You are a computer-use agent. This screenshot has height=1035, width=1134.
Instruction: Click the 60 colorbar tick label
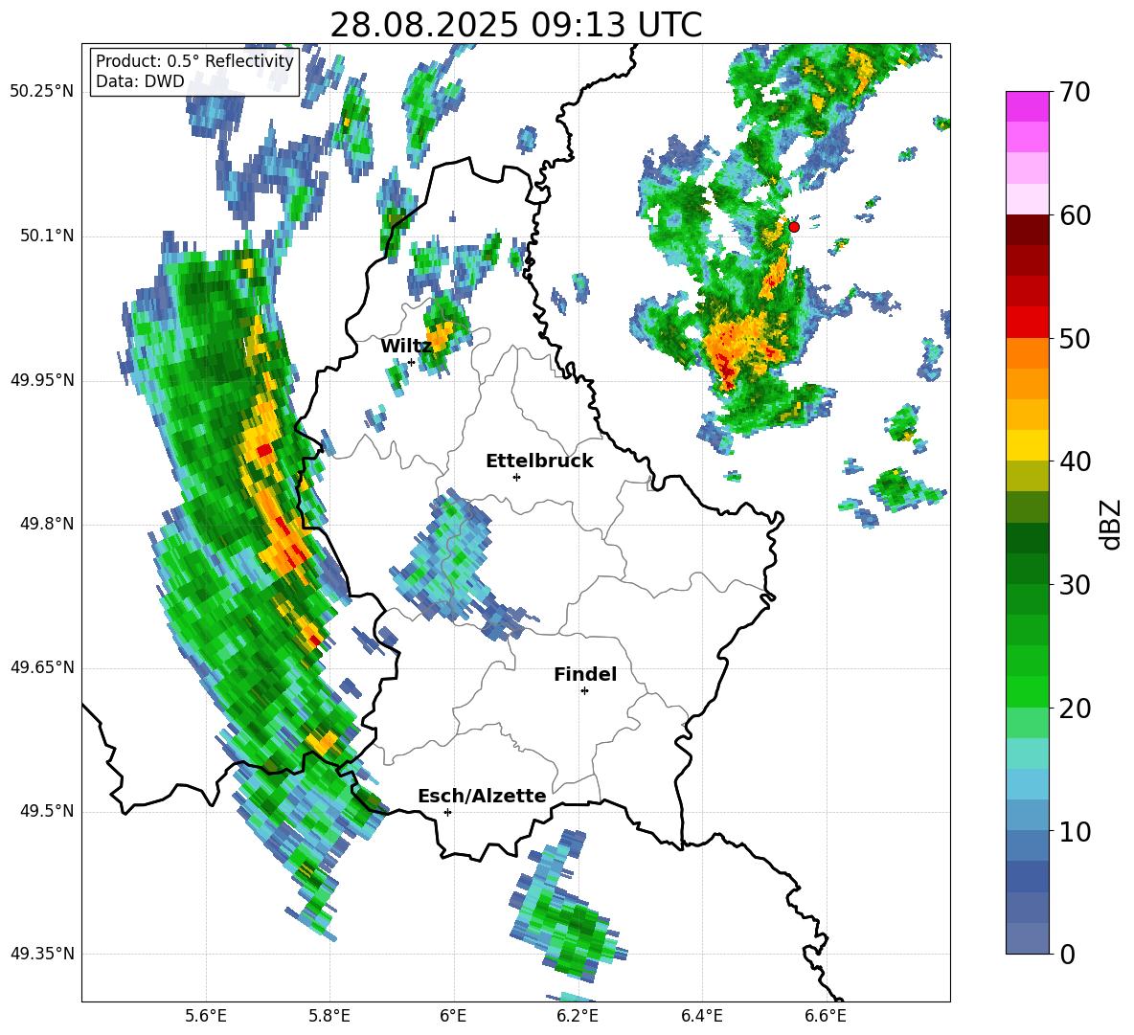pos(1074,215)
